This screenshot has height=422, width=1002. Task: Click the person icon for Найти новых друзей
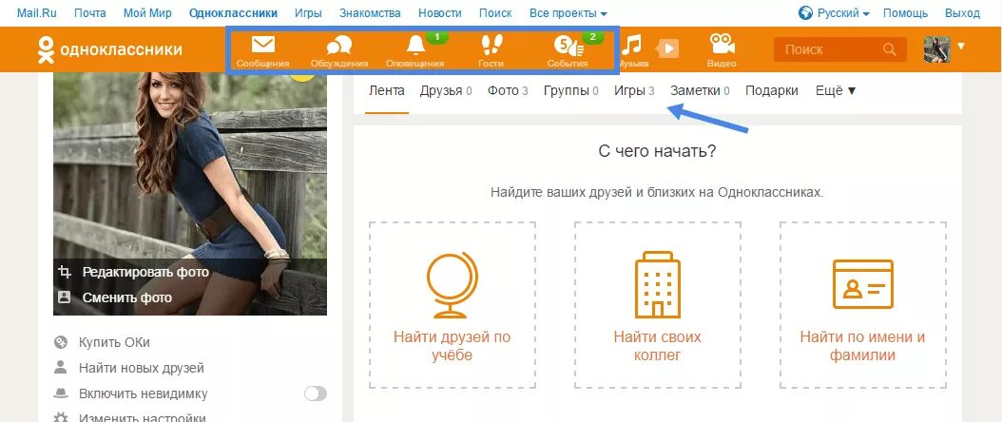point(60,368)
